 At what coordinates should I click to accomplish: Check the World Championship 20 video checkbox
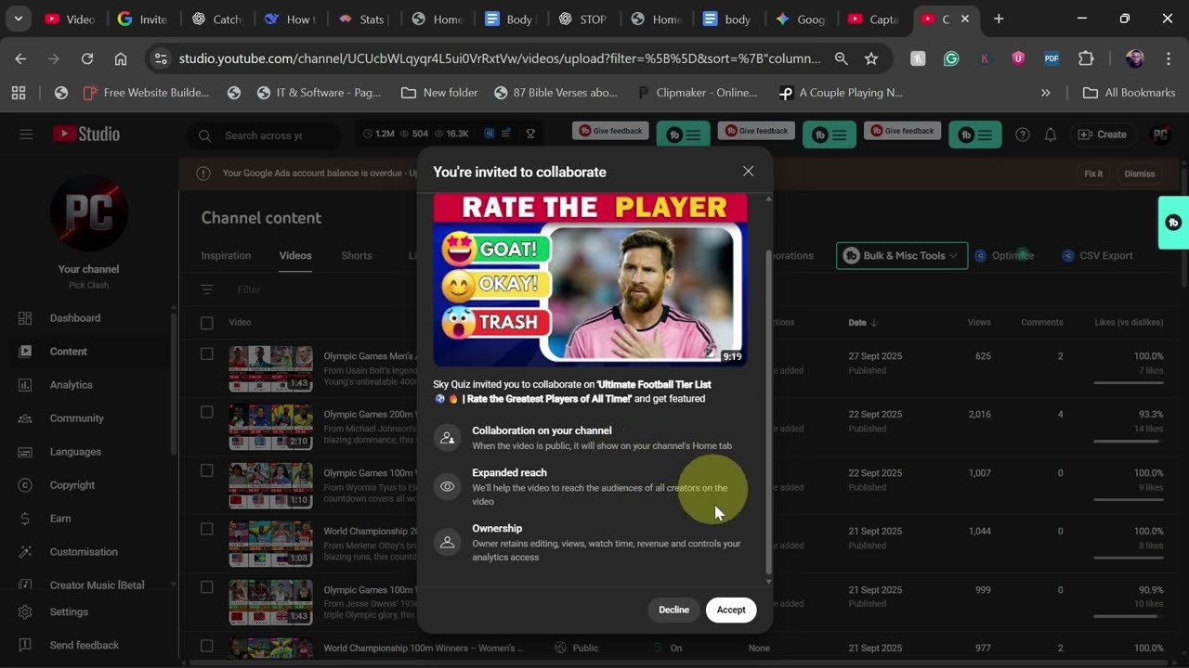207,529
